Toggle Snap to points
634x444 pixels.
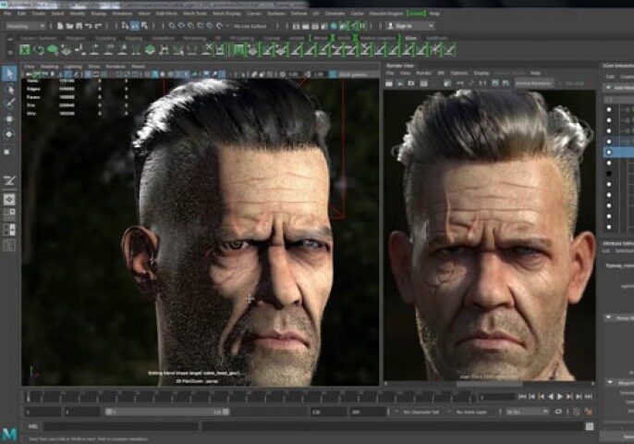[x=190, y=26]
